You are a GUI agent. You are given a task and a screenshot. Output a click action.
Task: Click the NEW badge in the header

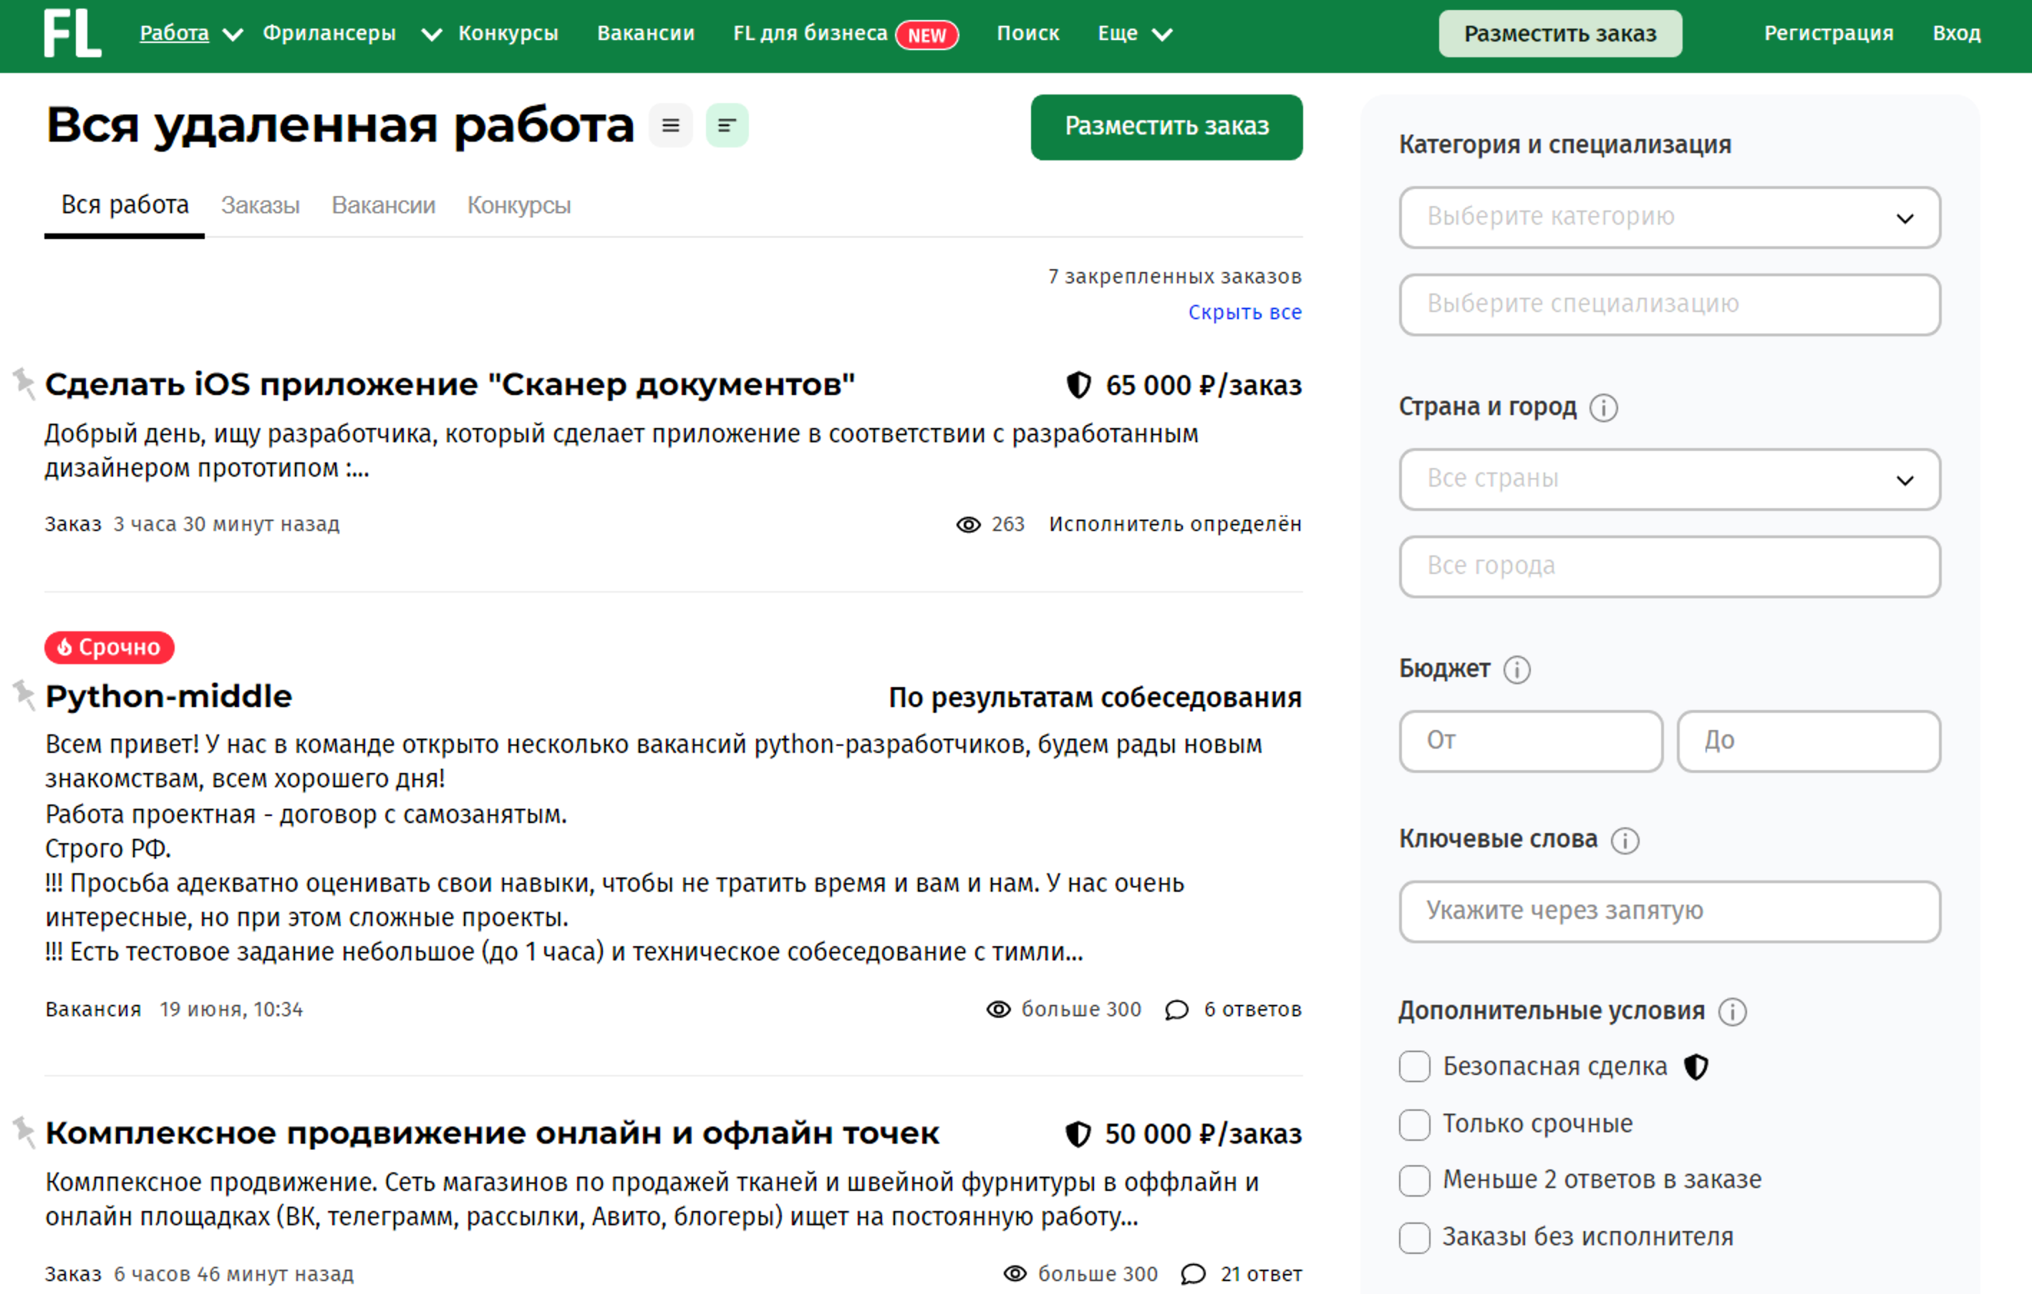927,34
